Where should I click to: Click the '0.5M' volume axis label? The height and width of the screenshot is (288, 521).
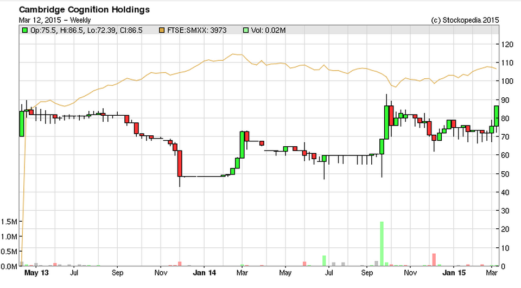(9, 252)
